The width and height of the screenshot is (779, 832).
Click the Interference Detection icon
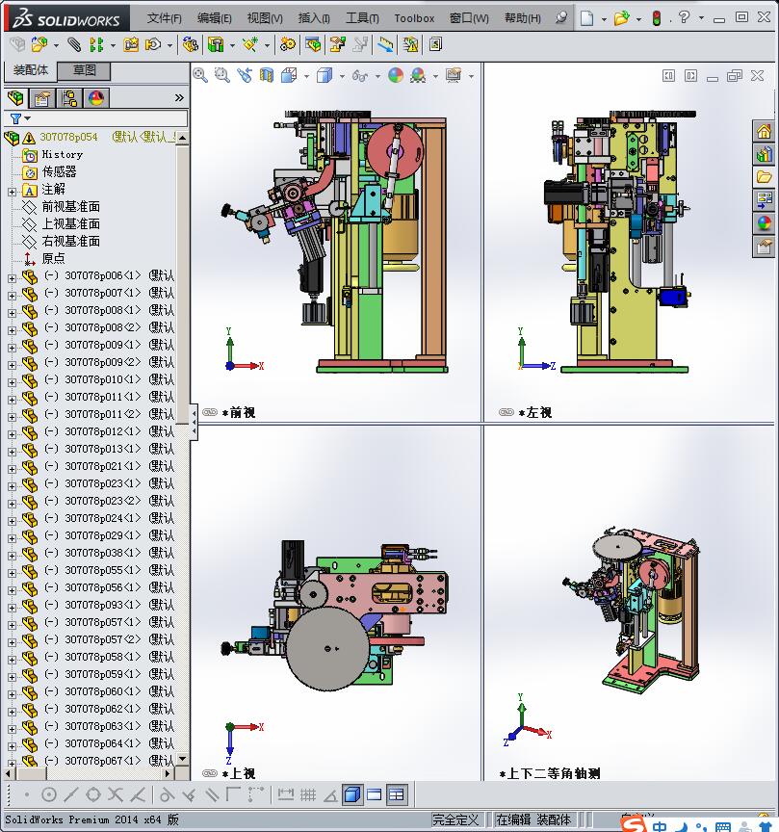411,44
